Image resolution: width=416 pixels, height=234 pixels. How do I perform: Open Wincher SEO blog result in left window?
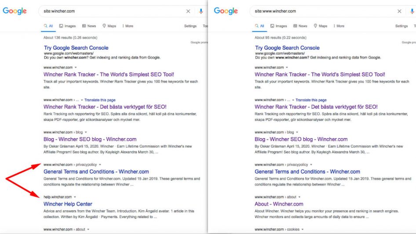(x=90, y=139)
